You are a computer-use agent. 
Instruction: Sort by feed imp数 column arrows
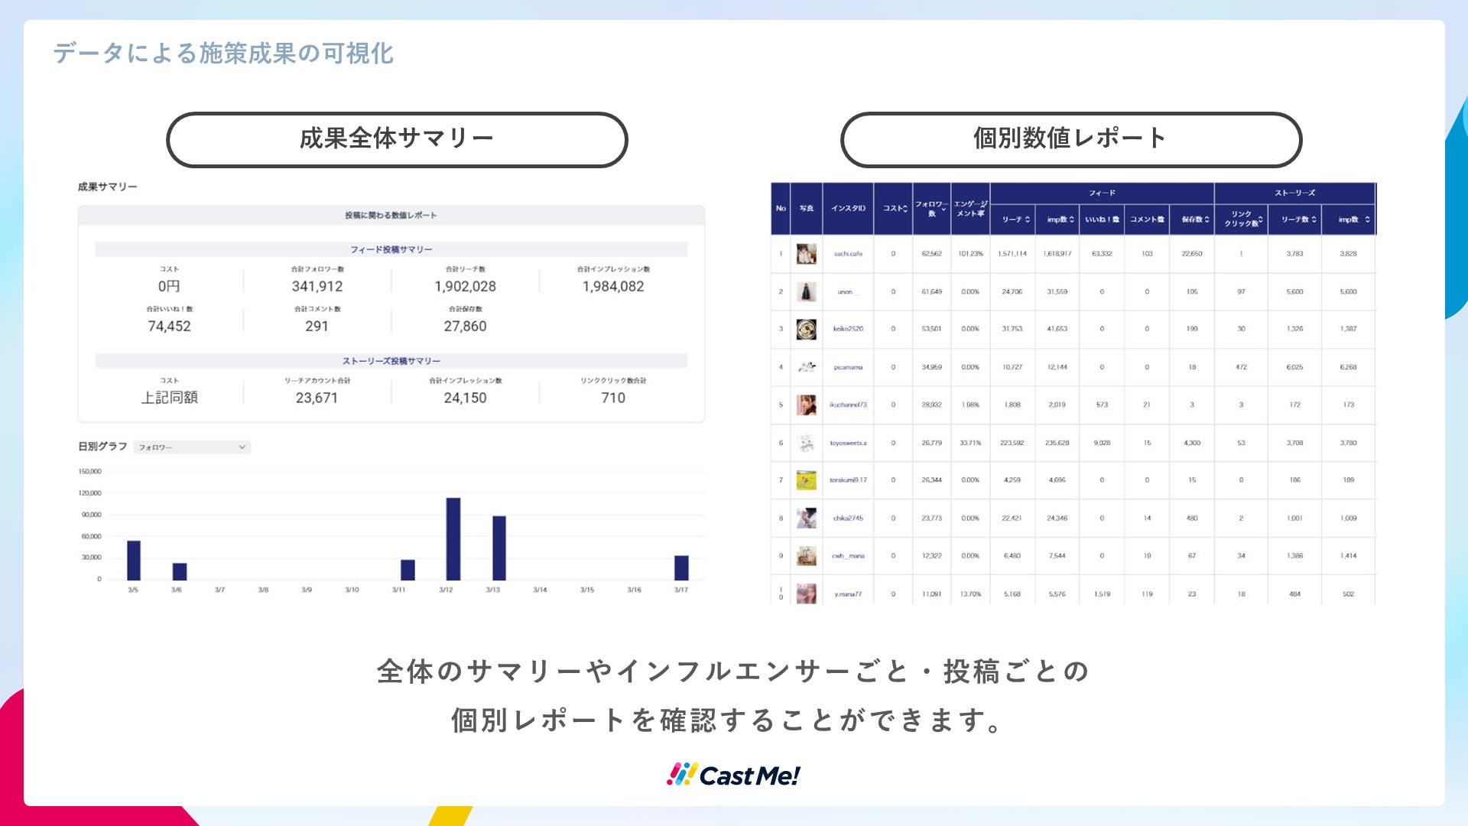pos(1072,220)
